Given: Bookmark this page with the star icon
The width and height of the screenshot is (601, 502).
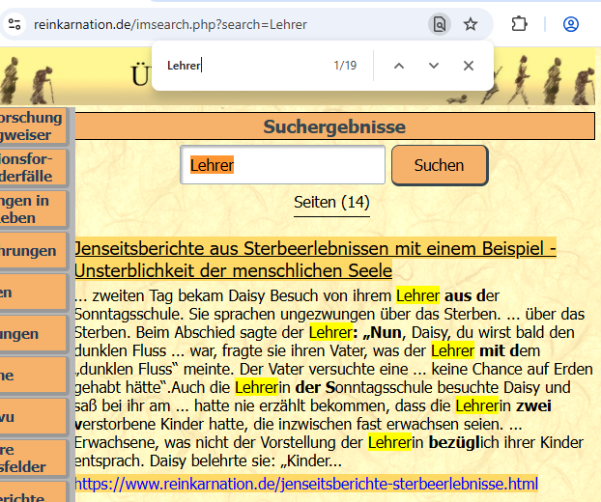Looking at the screenshot, I should pos(471,24).
